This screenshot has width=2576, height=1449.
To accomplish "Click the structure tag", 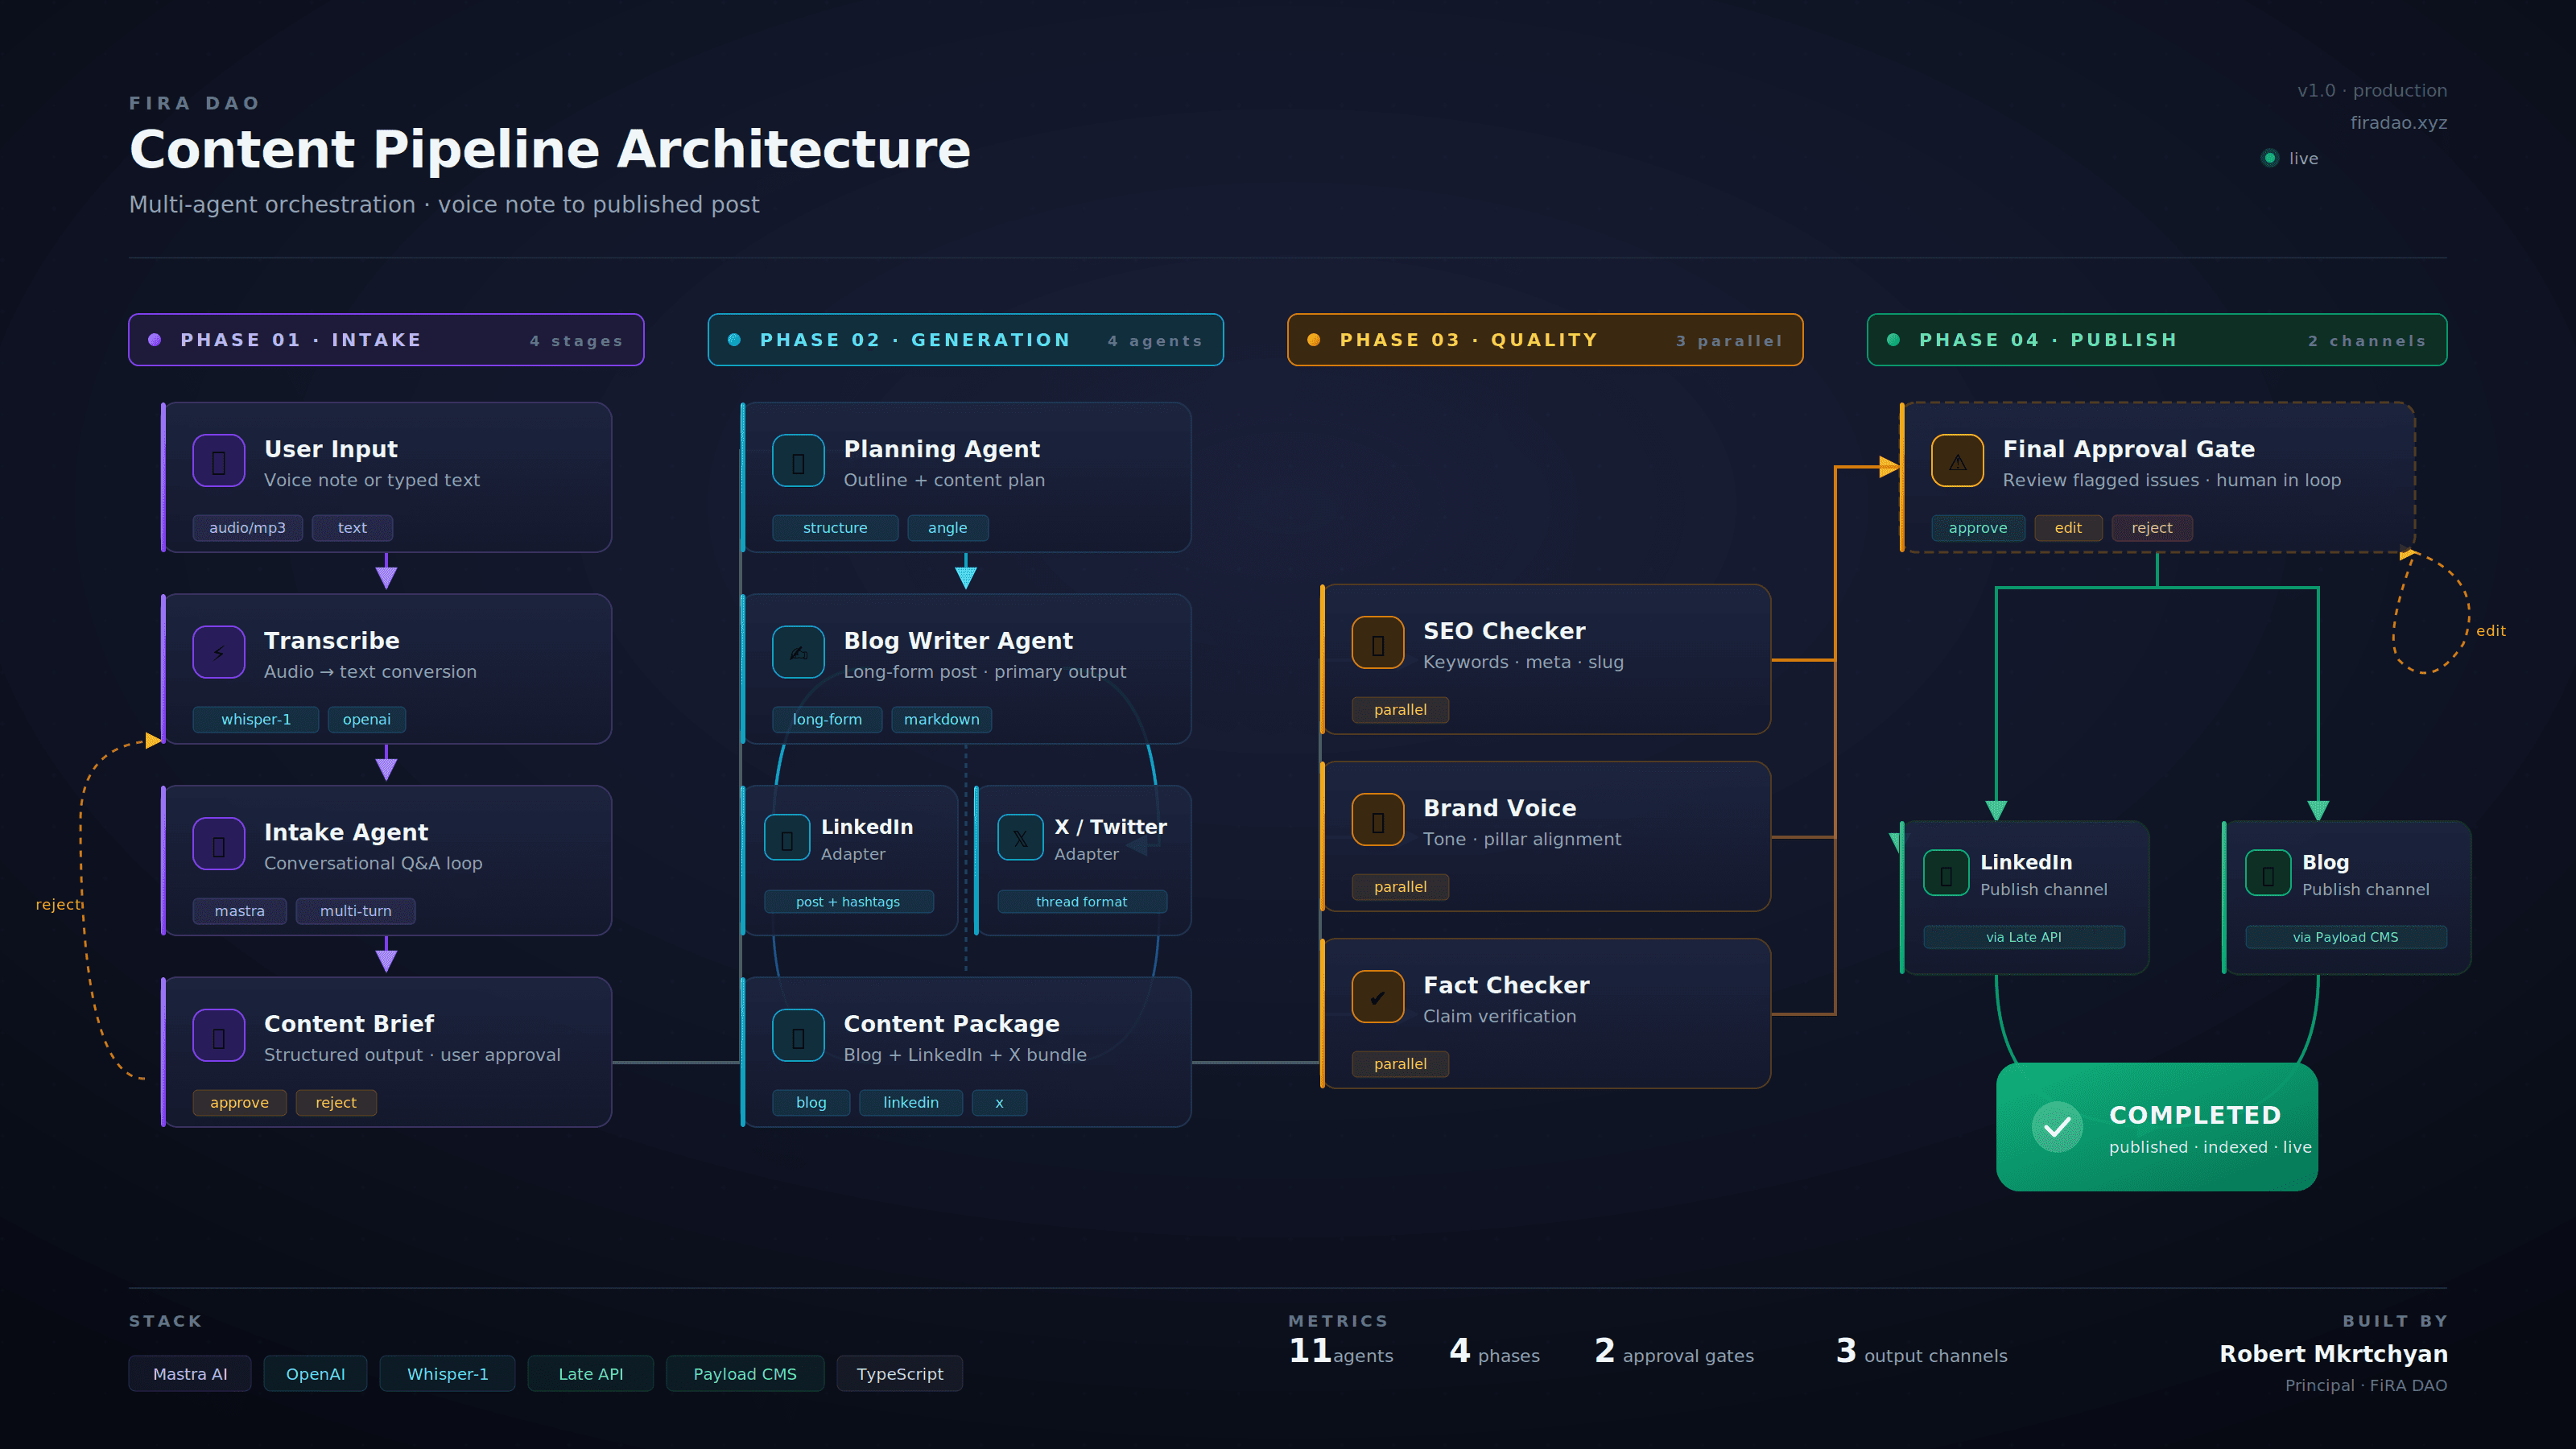I will click(835, 527).
